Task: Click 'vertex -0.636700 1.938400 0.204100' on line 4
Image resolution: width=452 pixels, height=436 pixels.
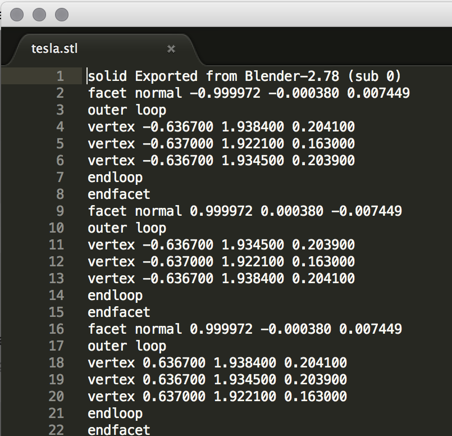Action: pyautogui.click(x=221, y=127)
